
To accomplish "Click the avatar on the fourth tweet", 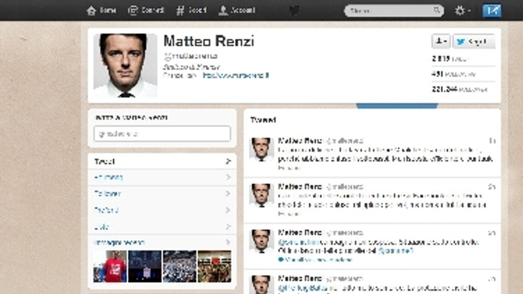I will (261, 284).
